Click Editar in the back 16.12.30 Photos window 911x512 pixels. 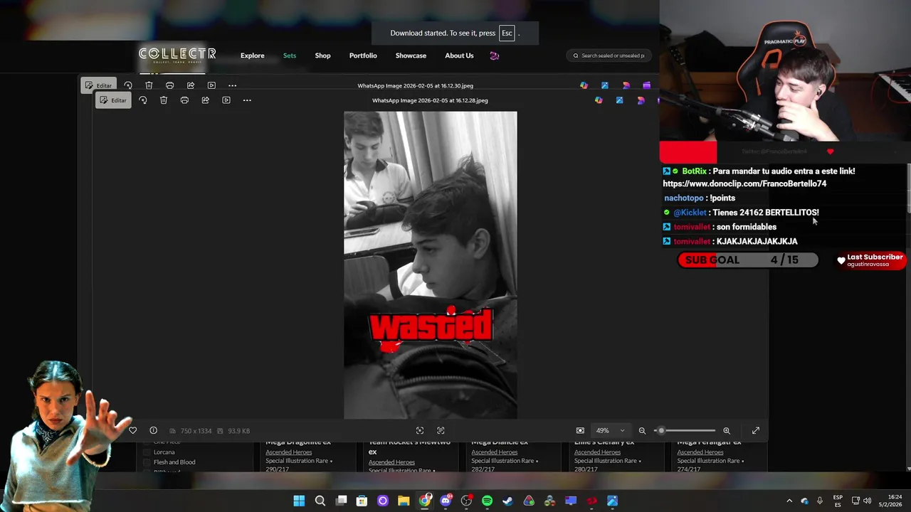click(x=98, y=85)
